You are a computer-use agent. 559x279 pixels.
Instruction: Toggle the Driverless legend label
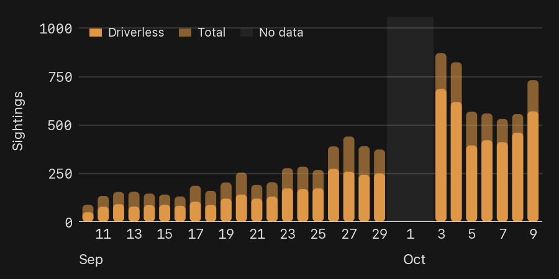tap(136, 32)
